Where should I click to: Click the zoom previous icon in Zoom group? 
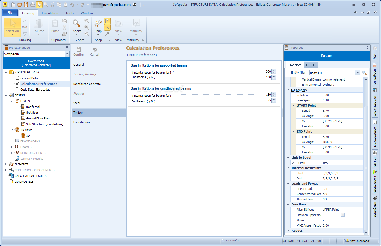[87, 34]
